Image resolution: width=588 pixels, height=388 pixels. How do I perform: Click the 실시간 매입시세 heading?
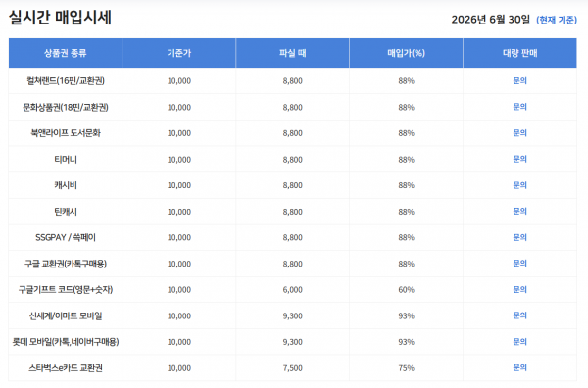(x=60, y=18)
